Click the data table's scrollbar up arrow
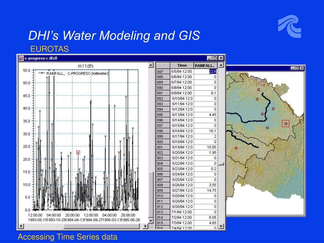This screenshot has width=324, height=243. pyautogui.click(x=221, y=65)
